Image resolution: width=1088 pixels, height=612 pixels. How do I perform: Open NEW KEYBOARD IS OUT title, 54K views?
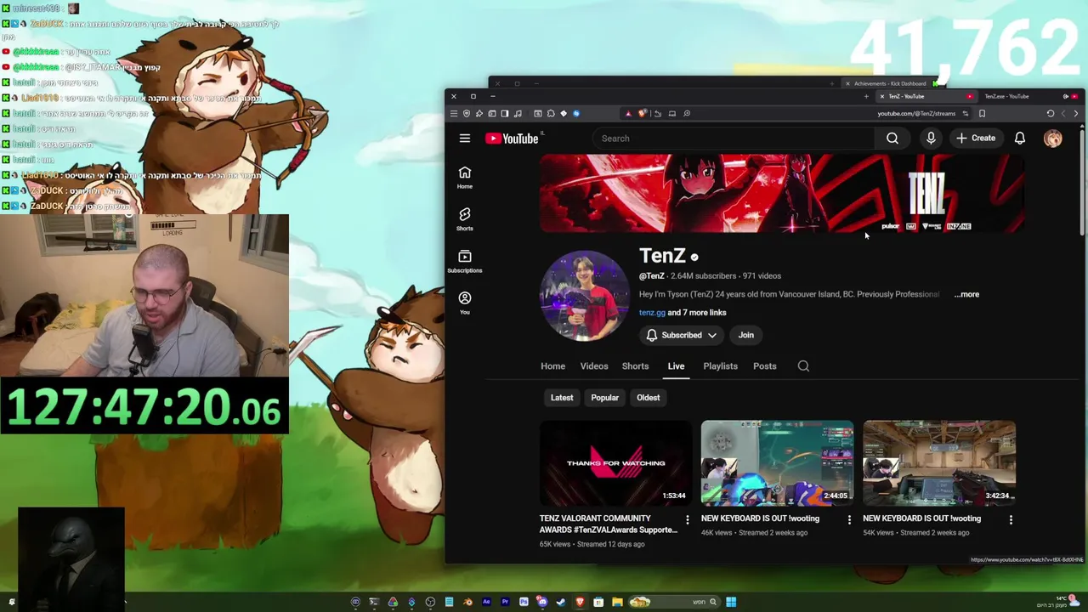(x=921, y=518)
